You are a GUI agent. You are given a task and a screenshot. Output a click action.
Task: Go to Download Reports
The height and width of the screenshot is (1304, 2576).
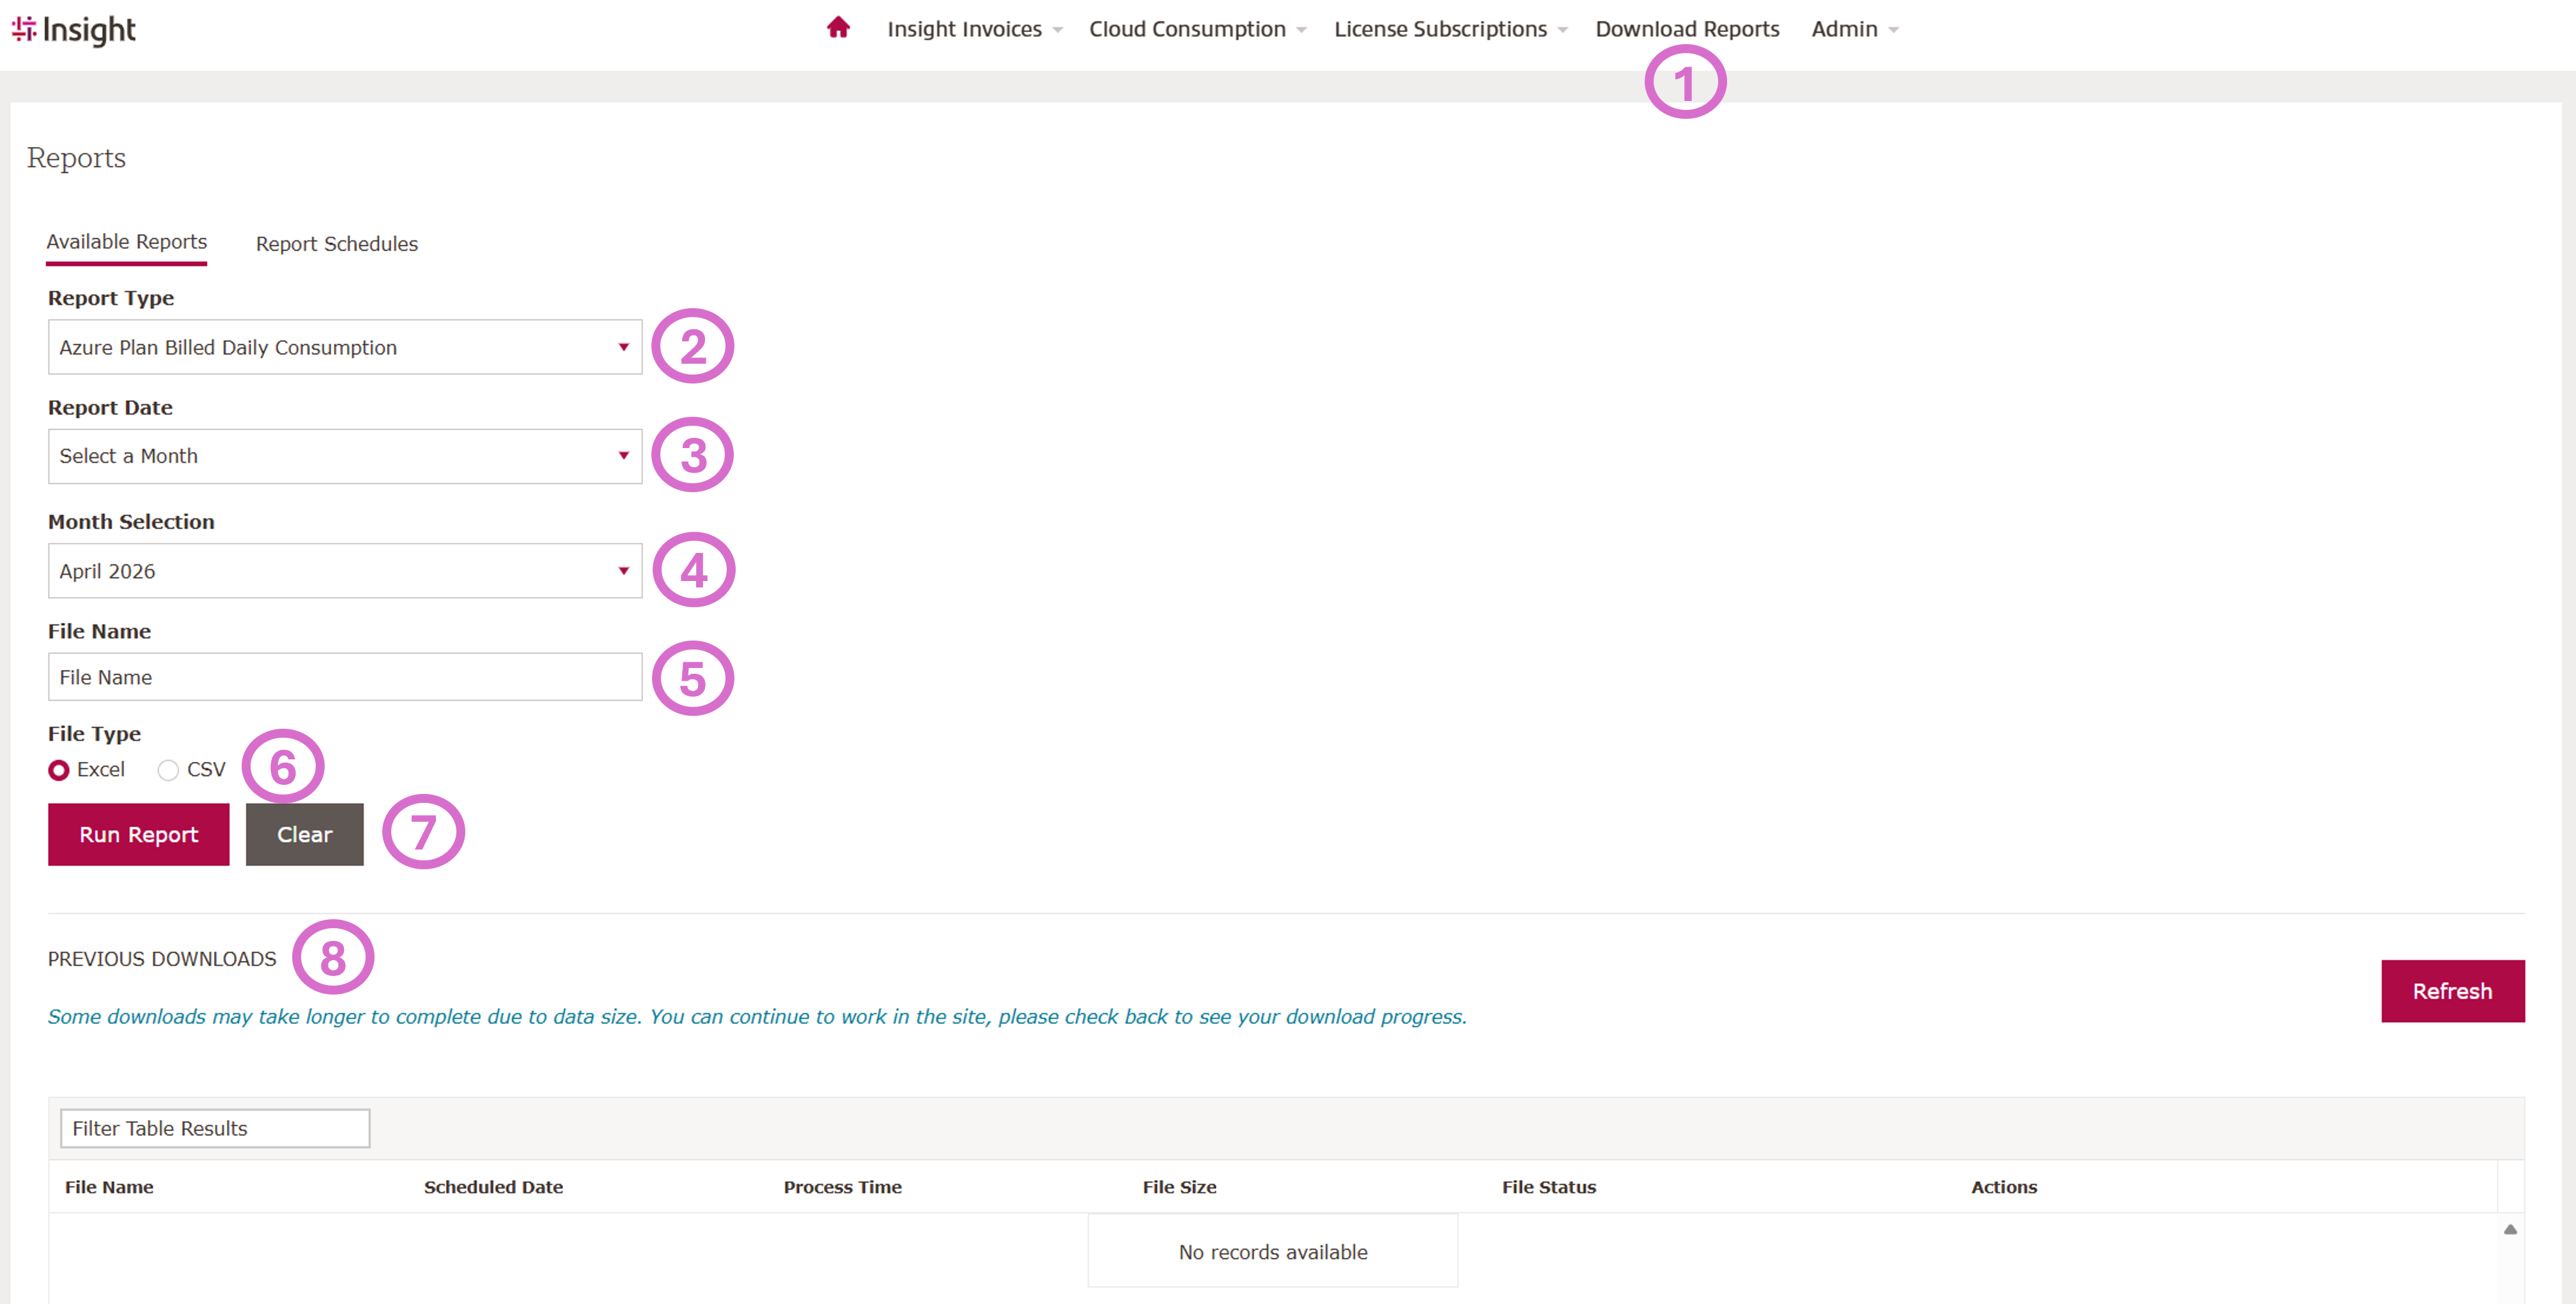(1687, 29)
